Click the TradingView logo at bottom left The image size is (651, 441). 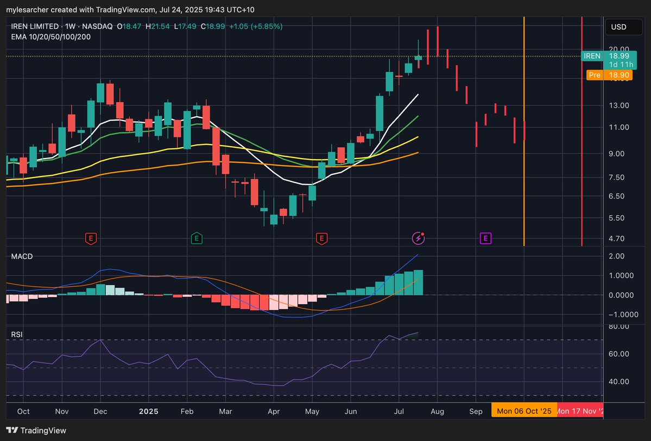click(x=36, y=431)
